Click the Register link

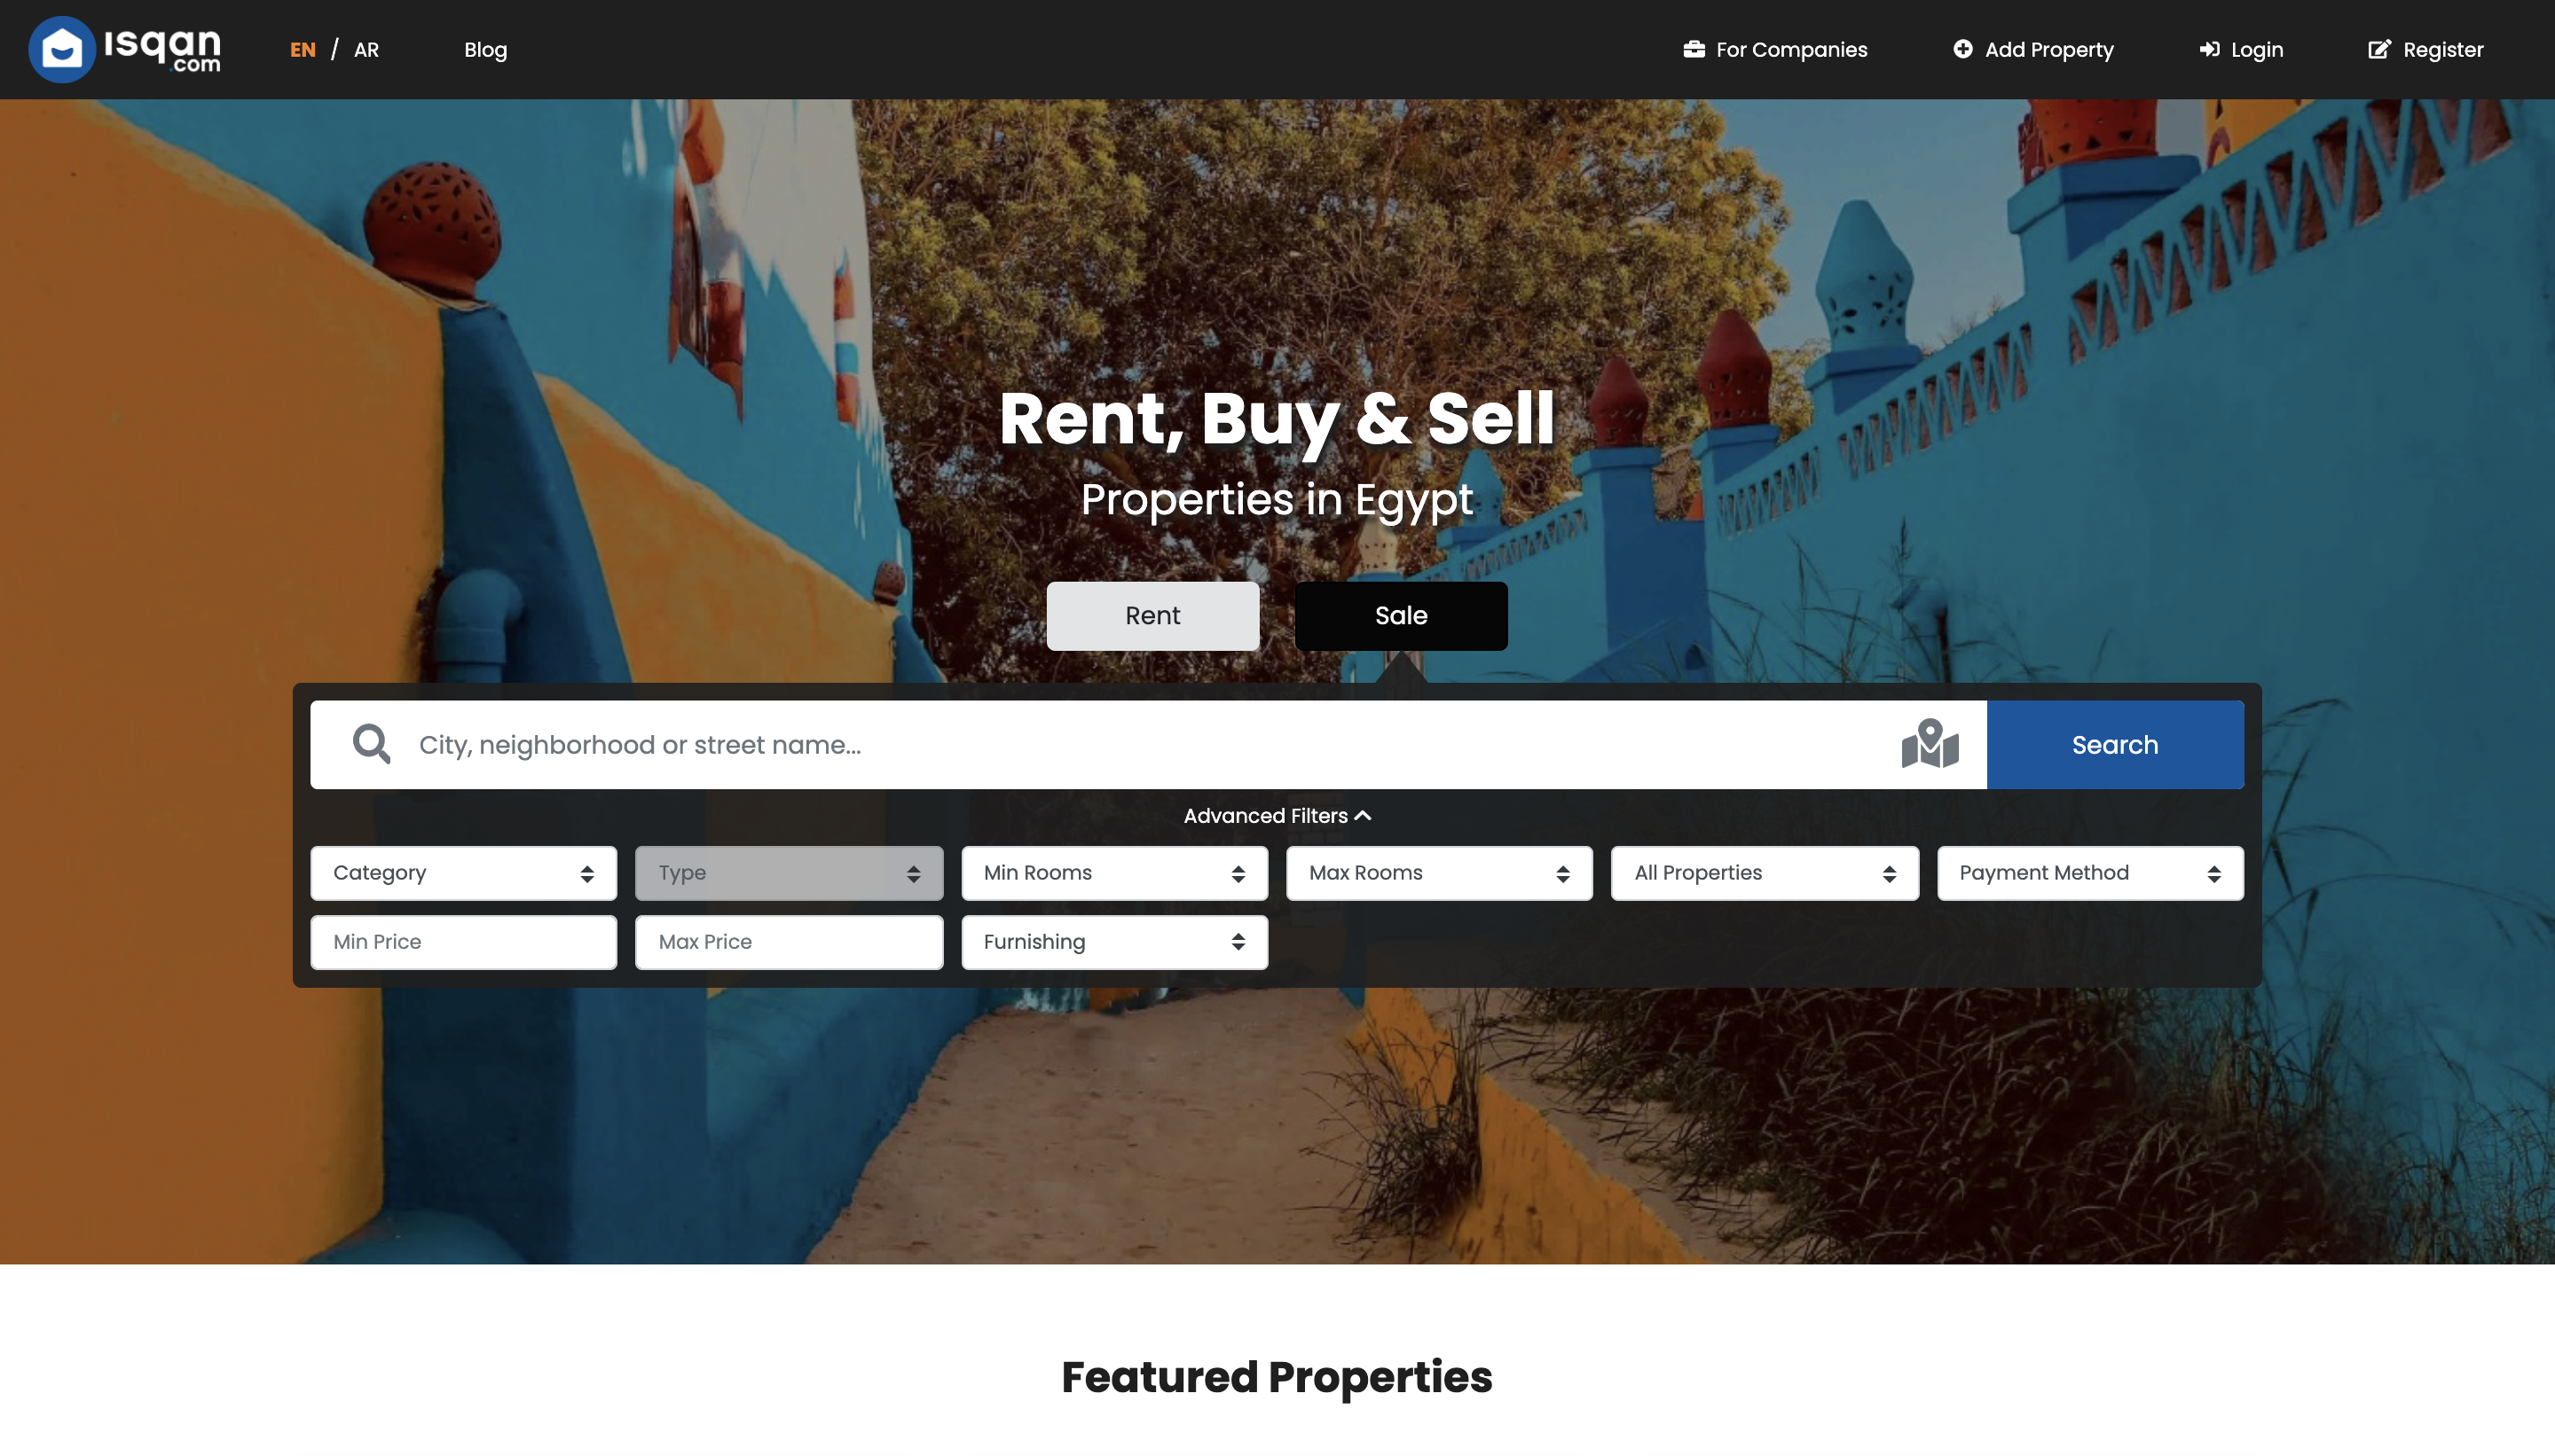click(x=2427, y=49)
